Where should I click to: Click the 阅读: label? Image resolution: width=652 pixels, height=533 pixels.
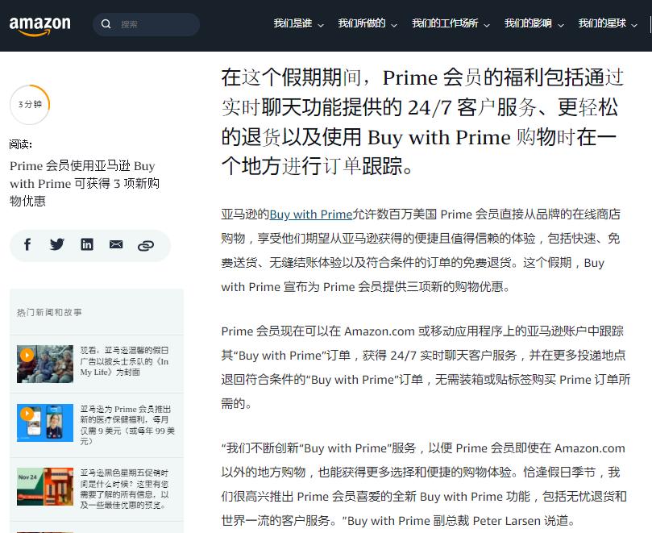point(21,144)
